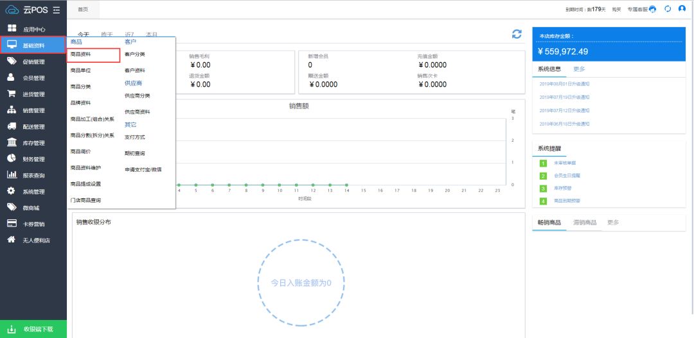Open 2019年06月18日升级通知
Viewport: 694px width, 338px height.
point(564,124)
